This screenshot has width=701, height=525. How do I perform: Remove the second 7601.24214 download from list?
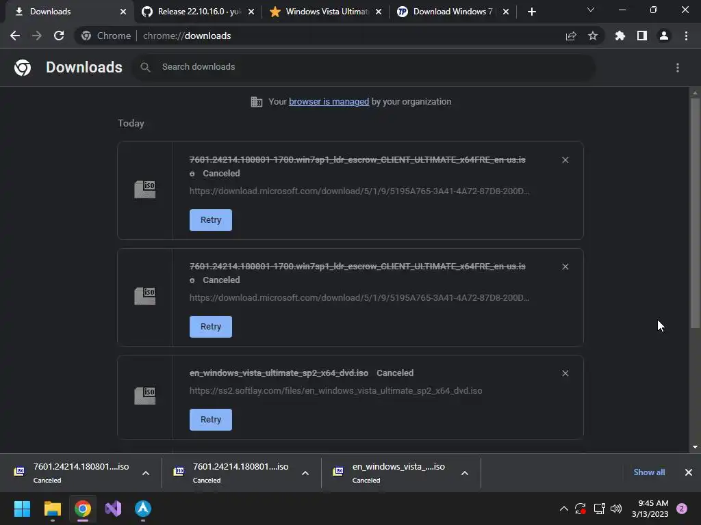click(x=565, y=267)
